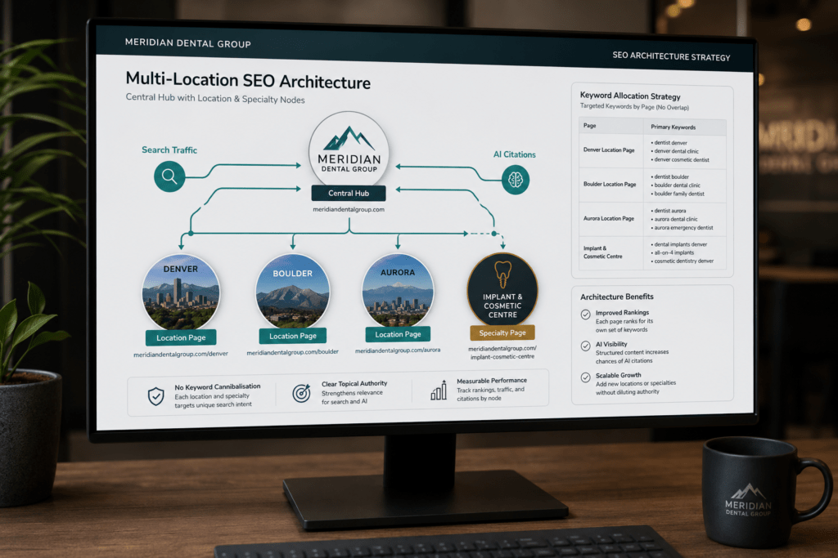
Task: Click the checkmark icon next to Scalable Growth
Action: click(x=585, y=377)
